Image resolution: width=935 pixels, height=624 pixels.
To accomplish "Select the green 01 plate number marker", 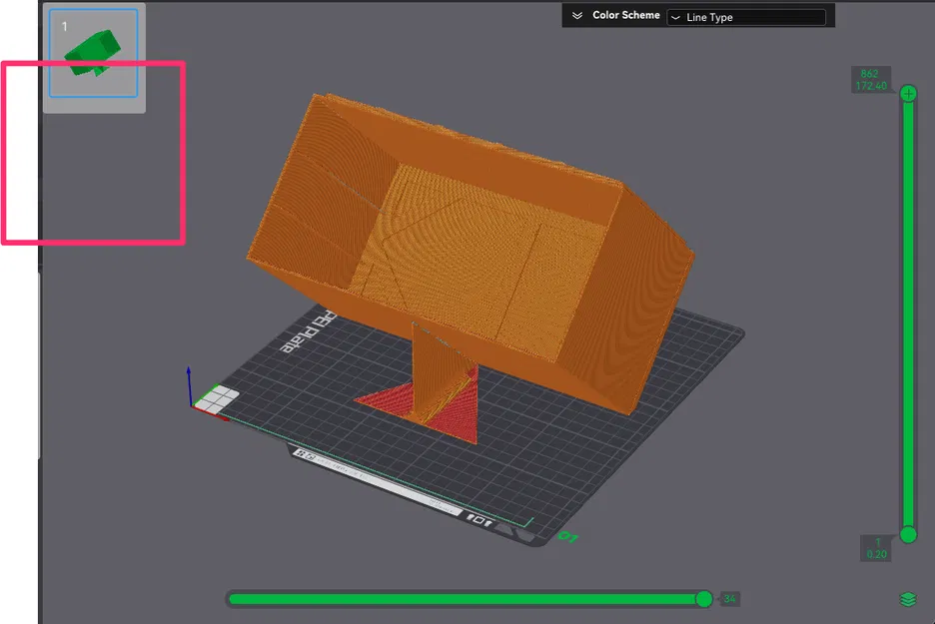I will 570,535.
